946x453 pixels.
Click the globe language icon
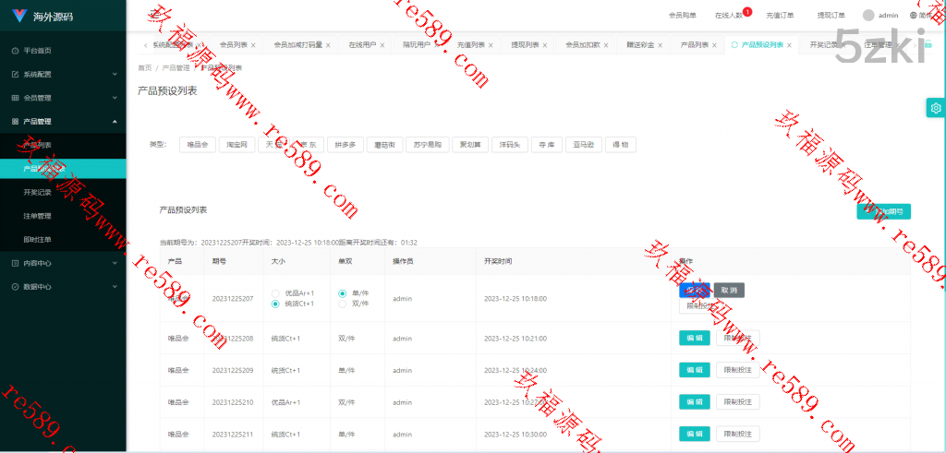(x=914, y=15)
